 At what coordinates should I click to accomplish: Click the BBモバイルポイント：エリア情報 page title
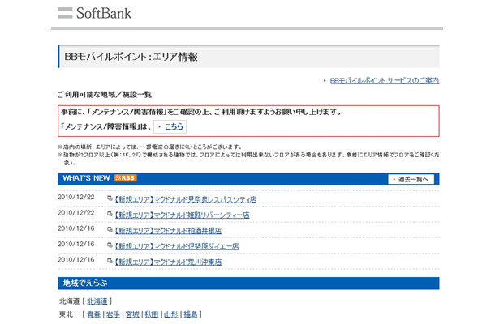click(131, 57)
